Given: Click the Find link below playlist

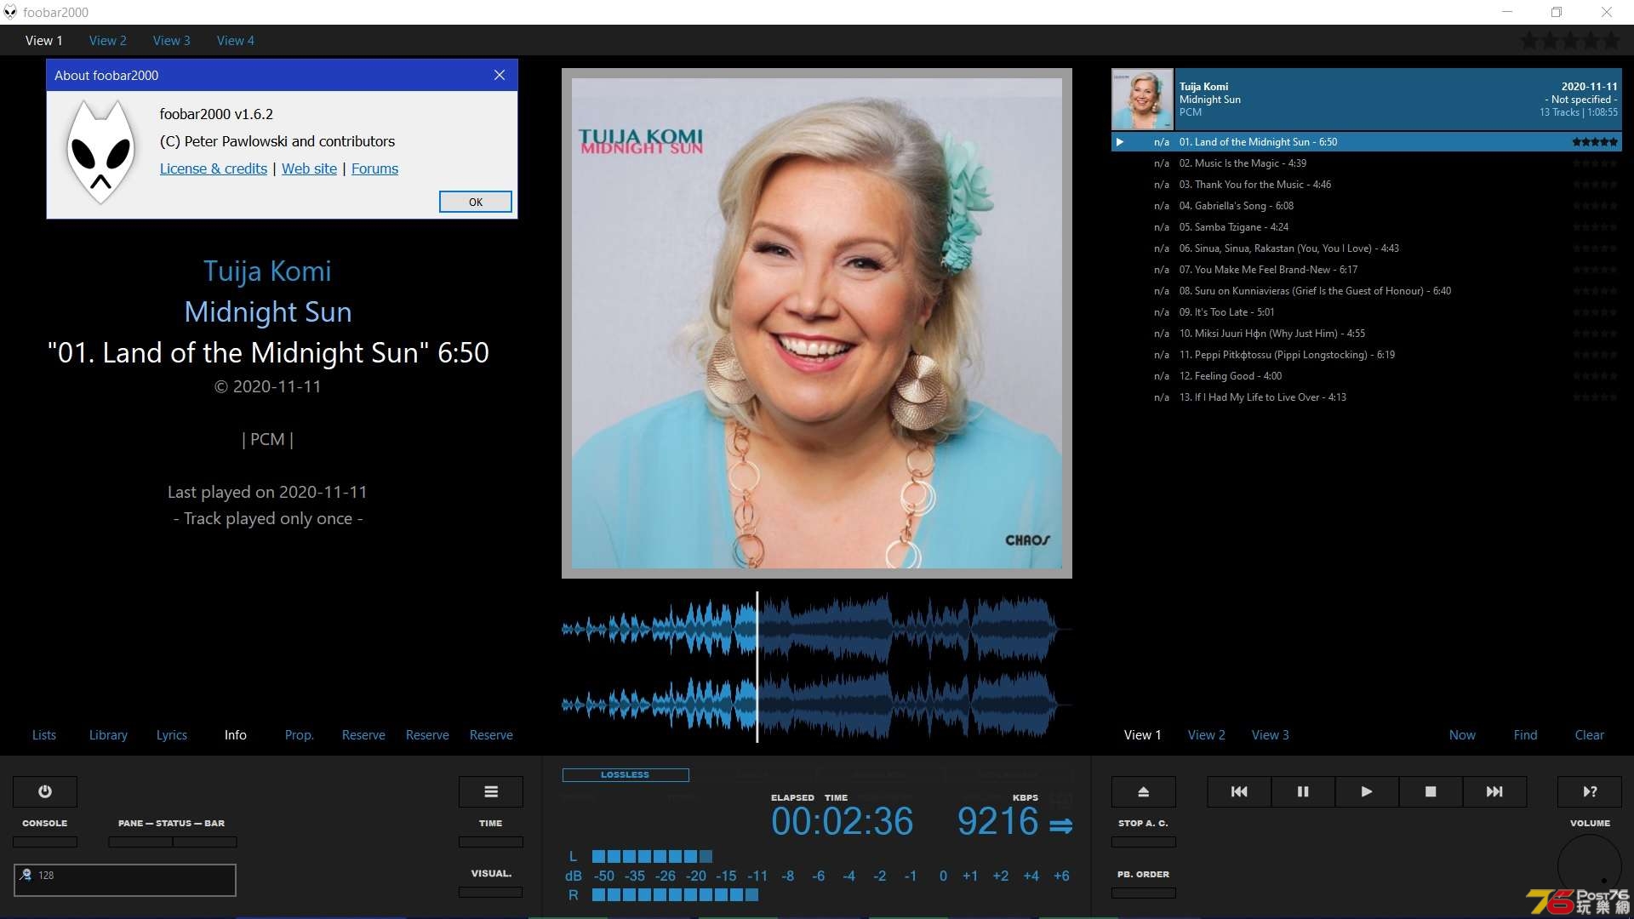Looking at the screenshot, I should 1525,735.
